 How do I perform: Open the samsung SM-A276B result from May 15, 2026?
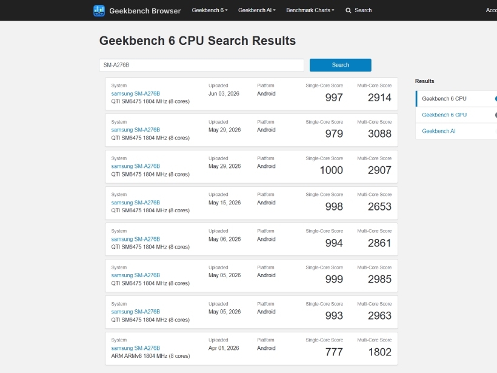[x=135, y=203]
